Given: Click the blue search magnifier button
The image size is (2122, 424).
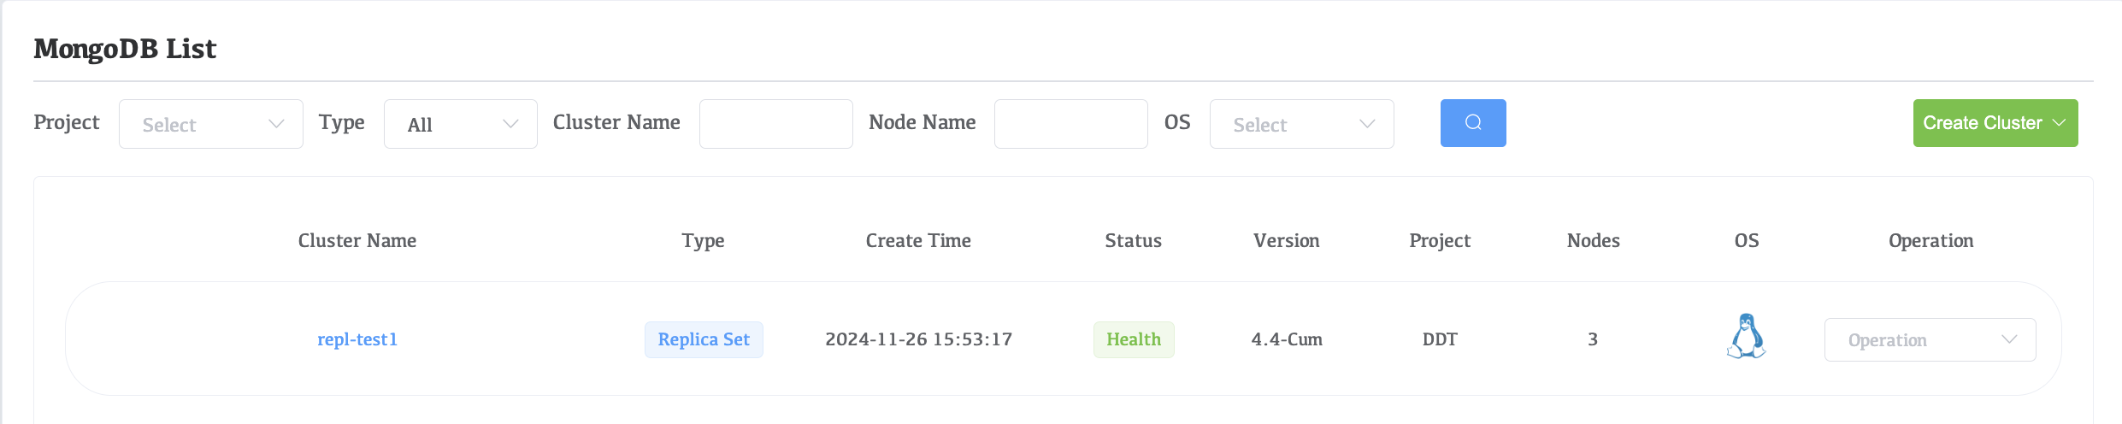Looking at the screenshot, I should pos(1472,123).
